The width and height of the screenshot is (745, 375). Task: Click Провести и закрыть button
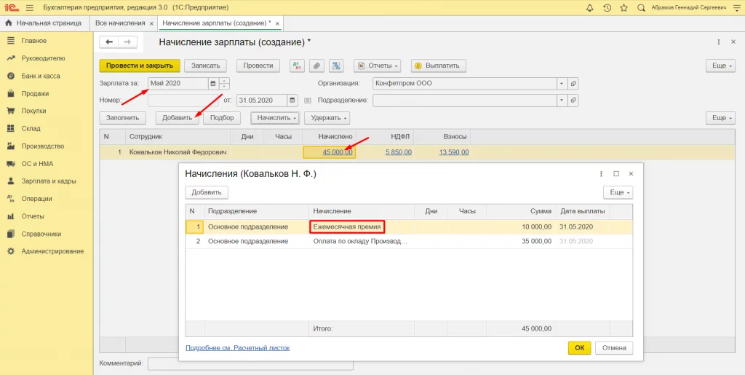(139, 66)
